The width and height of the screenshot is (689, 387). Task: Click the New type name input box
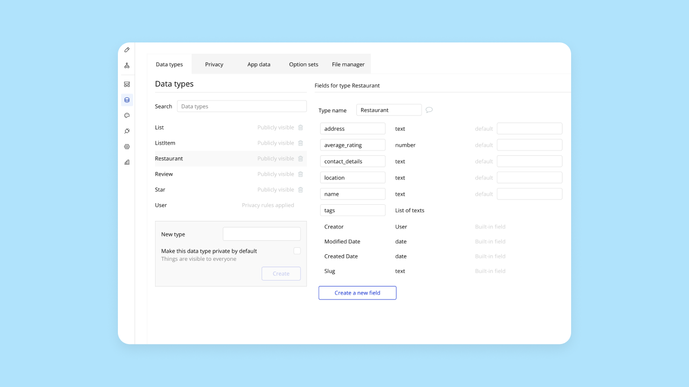point(262,234)
